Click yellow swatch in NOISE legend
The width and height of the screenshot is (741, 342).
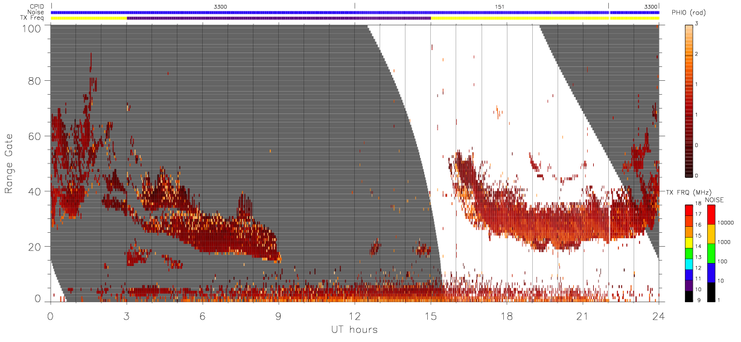click(x=710, y=234)
